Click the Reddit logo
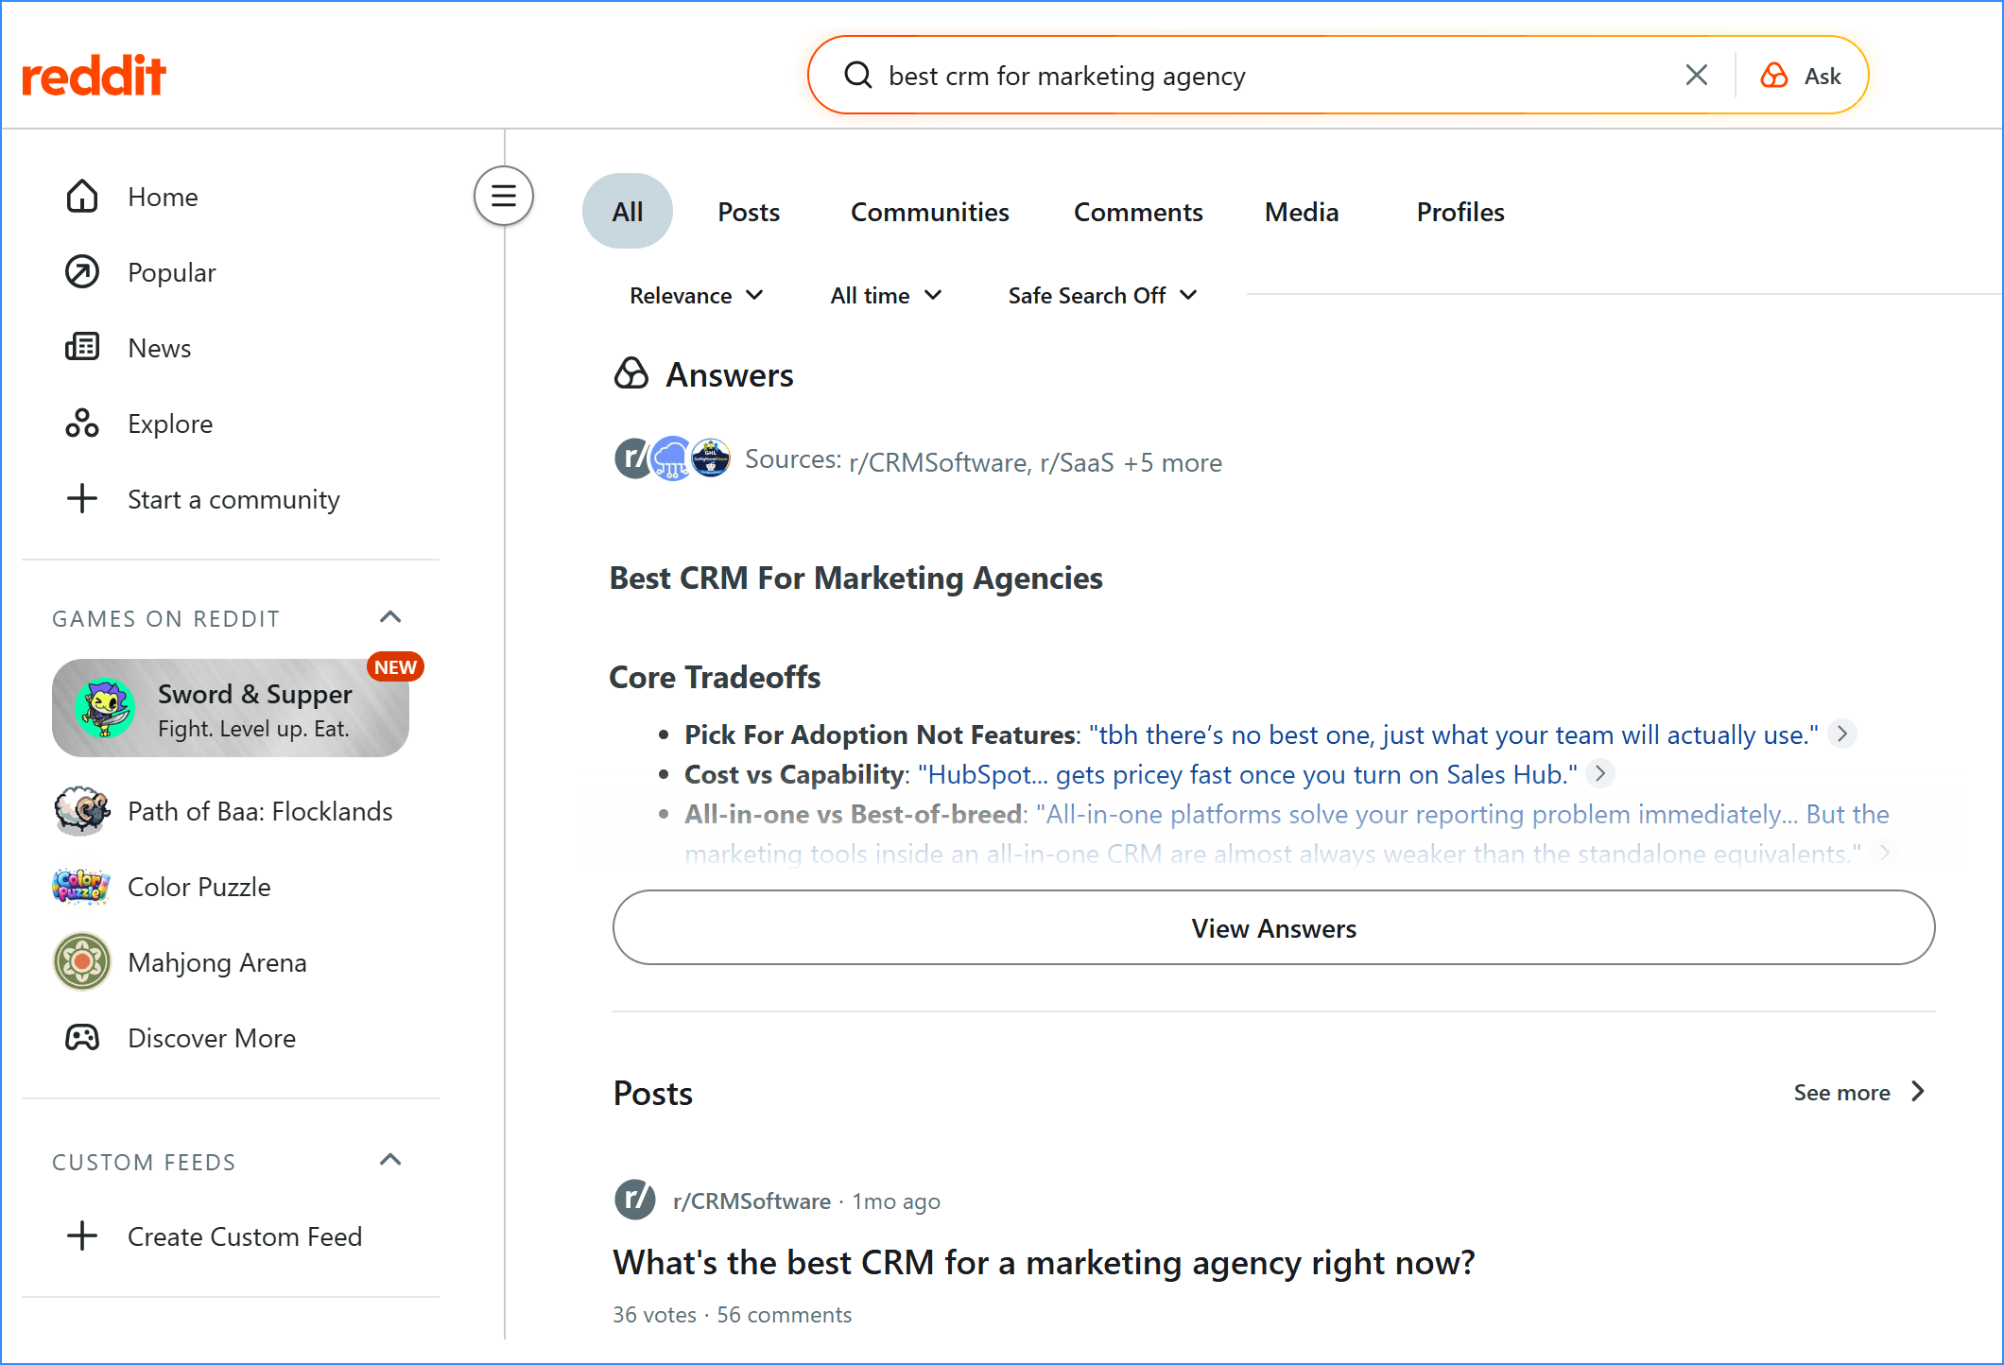The image size is (2004, 1365). point(94,76)
